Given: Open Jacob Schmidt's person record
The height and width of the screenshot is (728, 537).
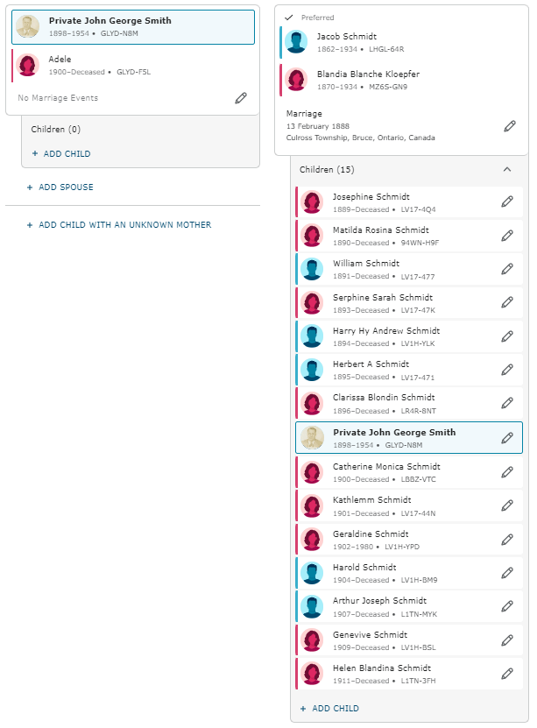Looking at the screenshot, I should 346,37.
